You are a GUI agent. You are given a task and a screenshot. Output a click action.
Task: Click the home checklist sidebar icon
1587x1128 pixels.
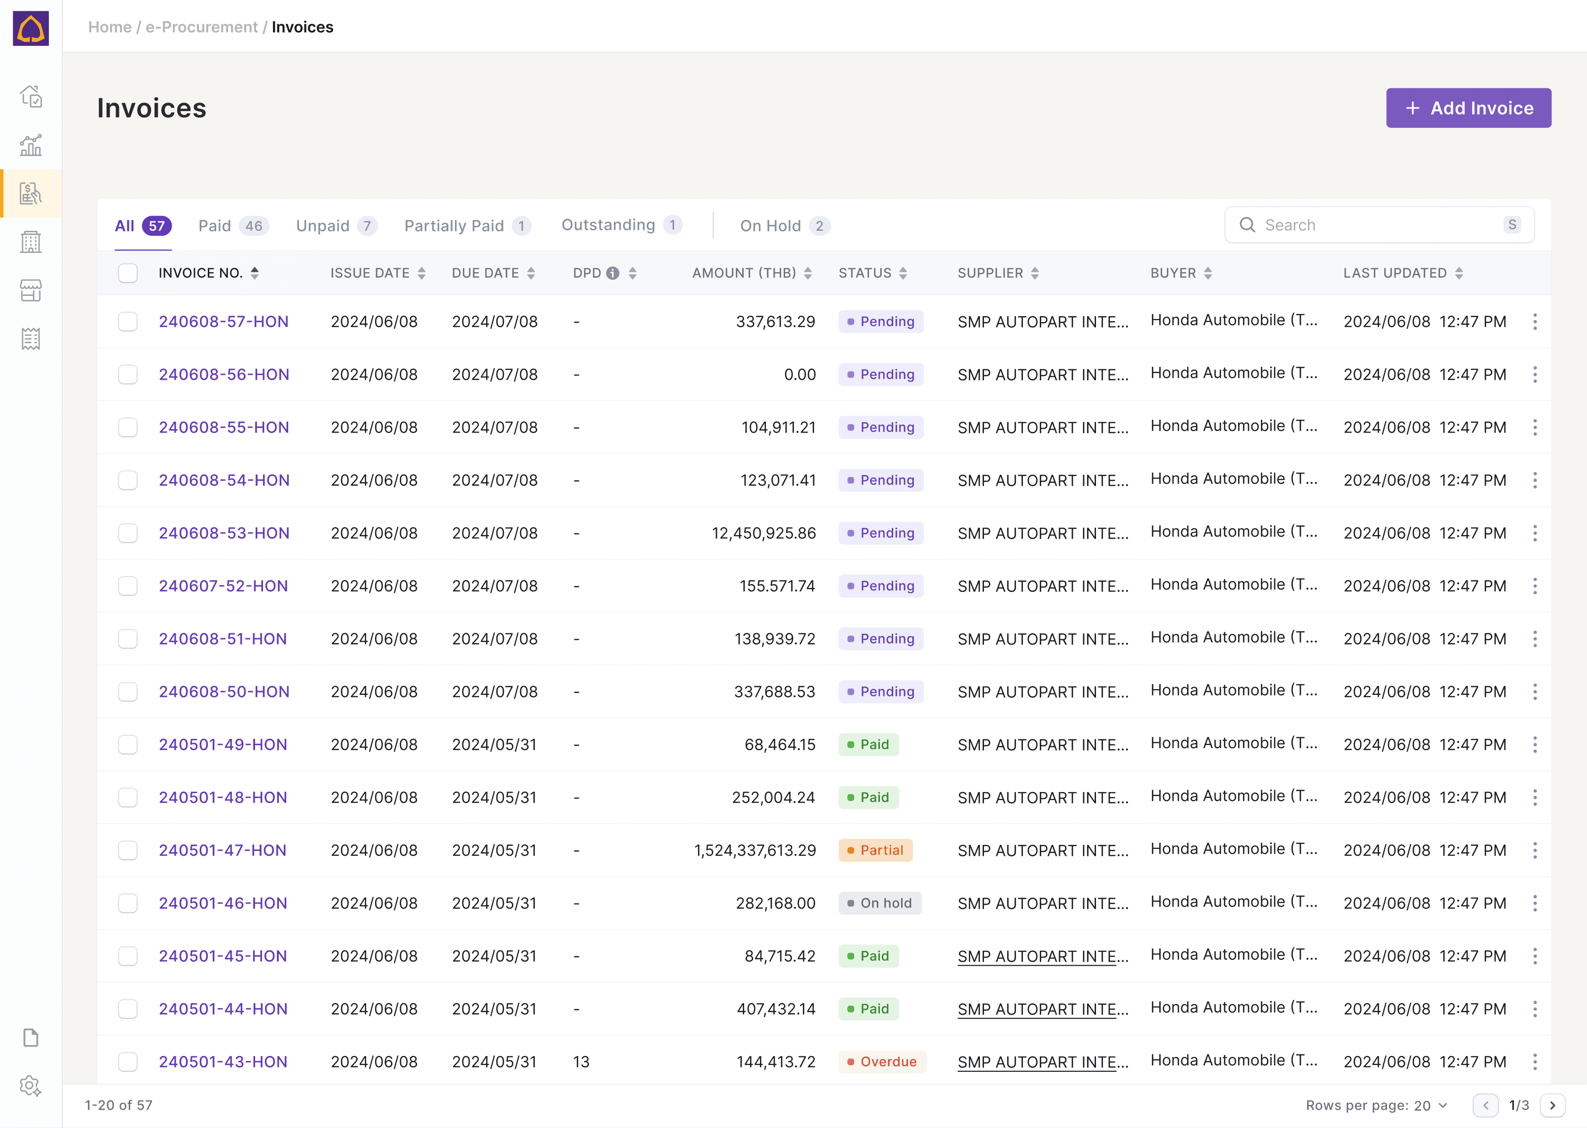point(31,97)
